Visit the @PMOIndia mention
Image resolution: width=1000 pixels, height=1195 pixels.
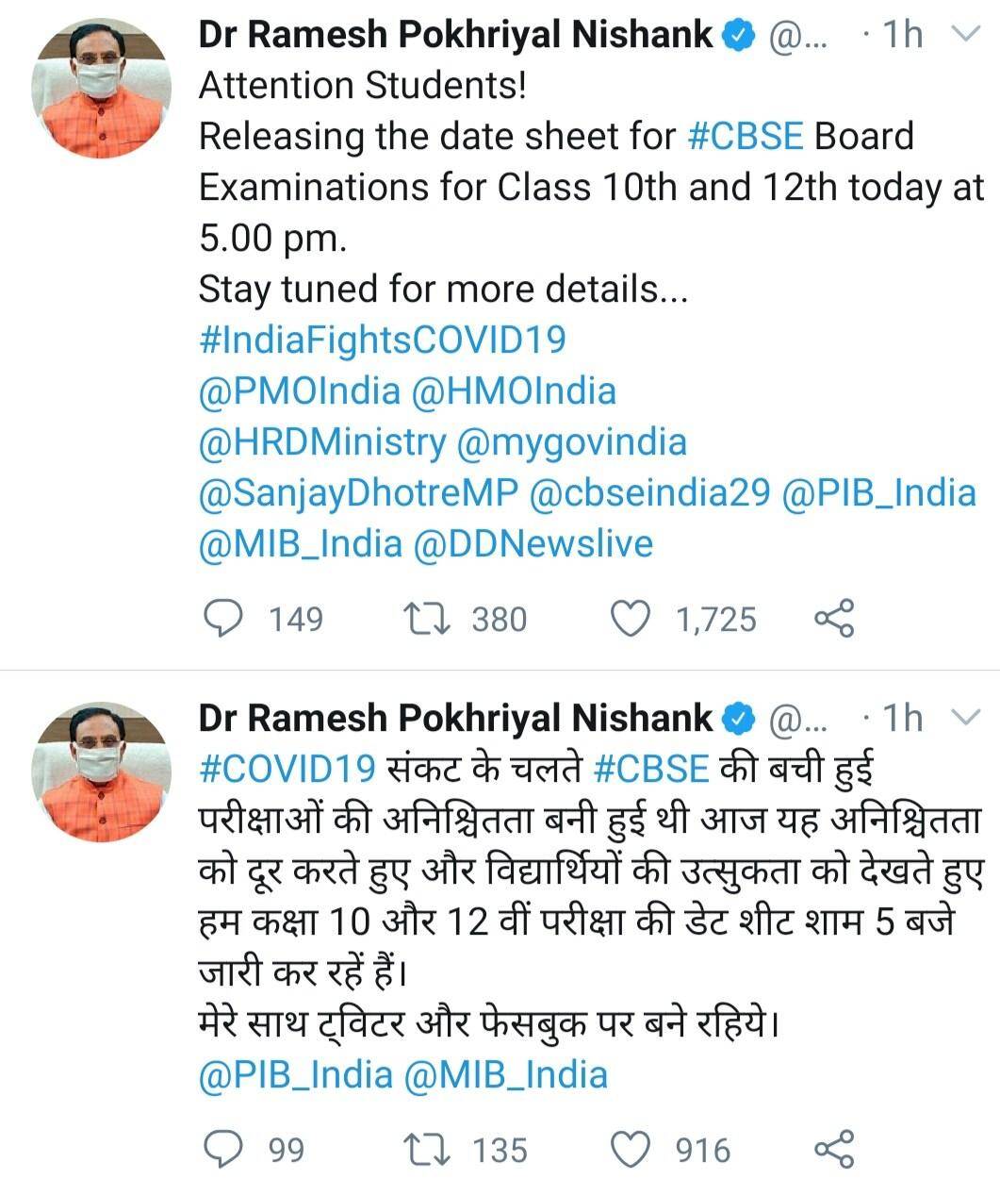pyautogui.click(x=299, y=390)
